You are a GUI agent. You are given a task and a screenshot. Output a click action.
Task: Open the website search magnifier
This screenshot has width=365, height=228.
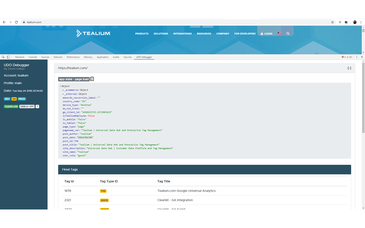(x=288, y=33)
